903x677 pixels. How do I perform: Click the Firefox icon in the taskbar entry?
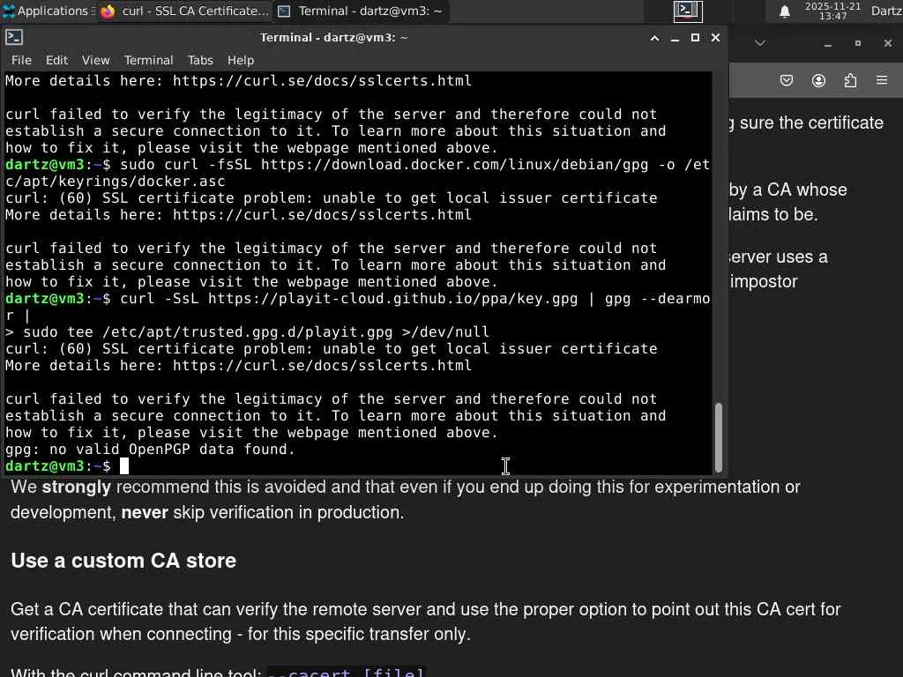click(108, 11)
